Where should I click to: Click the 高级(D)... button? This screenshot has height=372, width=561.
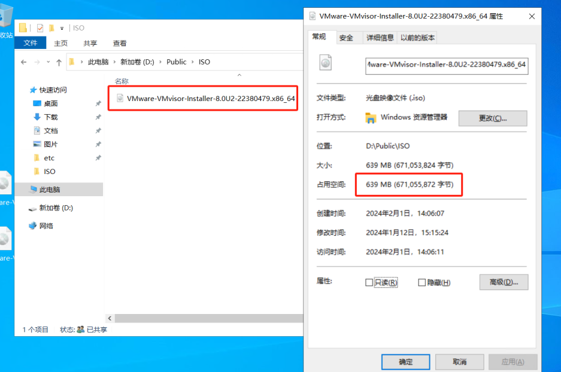tap(504, 282)
